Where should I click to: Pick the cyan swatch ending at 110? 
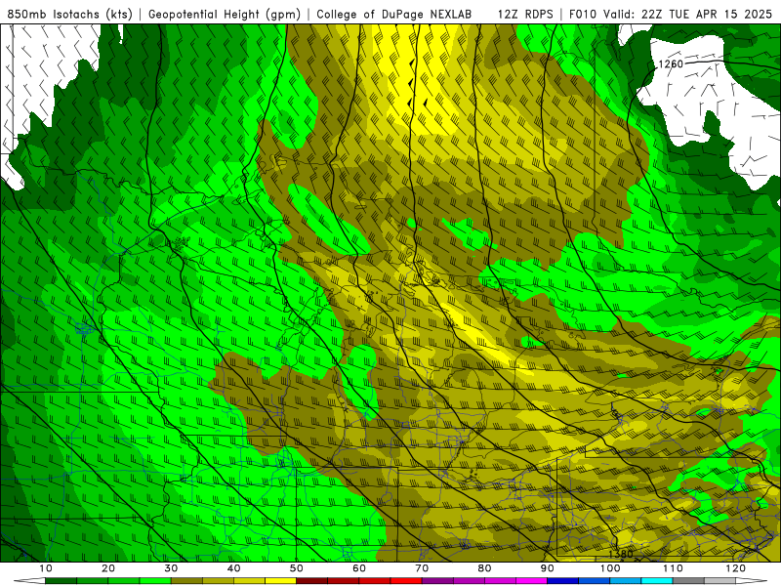point(657,580)
